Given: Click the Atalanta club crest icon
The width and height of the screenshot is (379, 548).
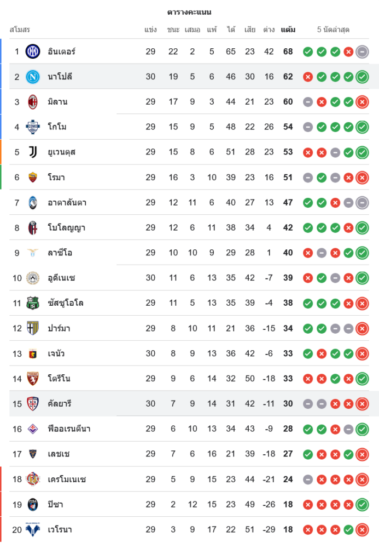Looking at the screenshot, I should tap(33, 203).
